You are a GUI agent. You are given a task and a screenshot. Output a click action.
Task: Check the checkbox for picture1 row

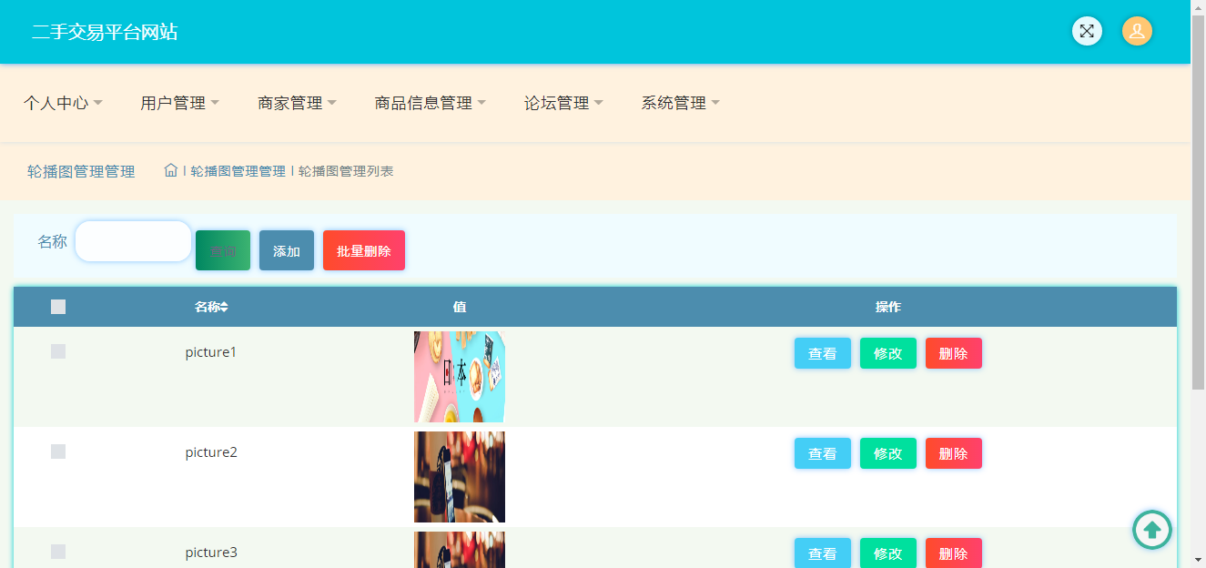58,351
